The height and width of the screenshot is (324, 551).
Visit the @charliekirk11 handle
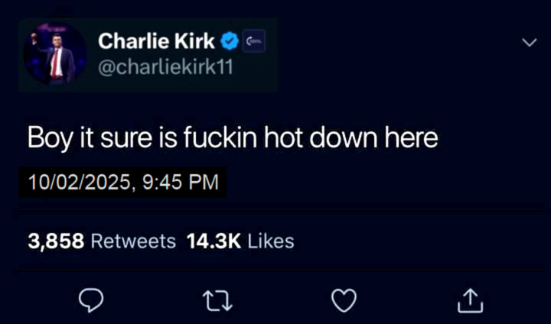[x=165, y=66]
